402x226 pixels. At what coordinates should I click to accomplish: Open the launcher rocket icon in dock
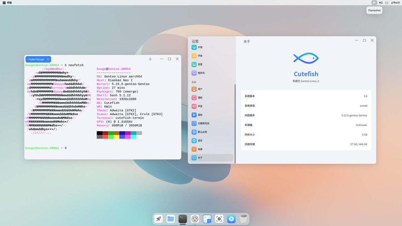[x=158, y=219]
